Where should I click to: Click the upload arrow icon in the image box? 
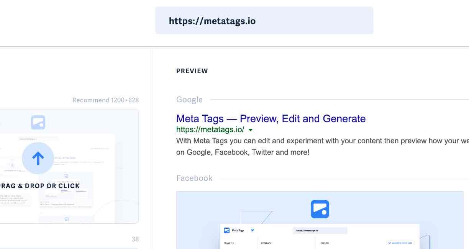[38, 158]
